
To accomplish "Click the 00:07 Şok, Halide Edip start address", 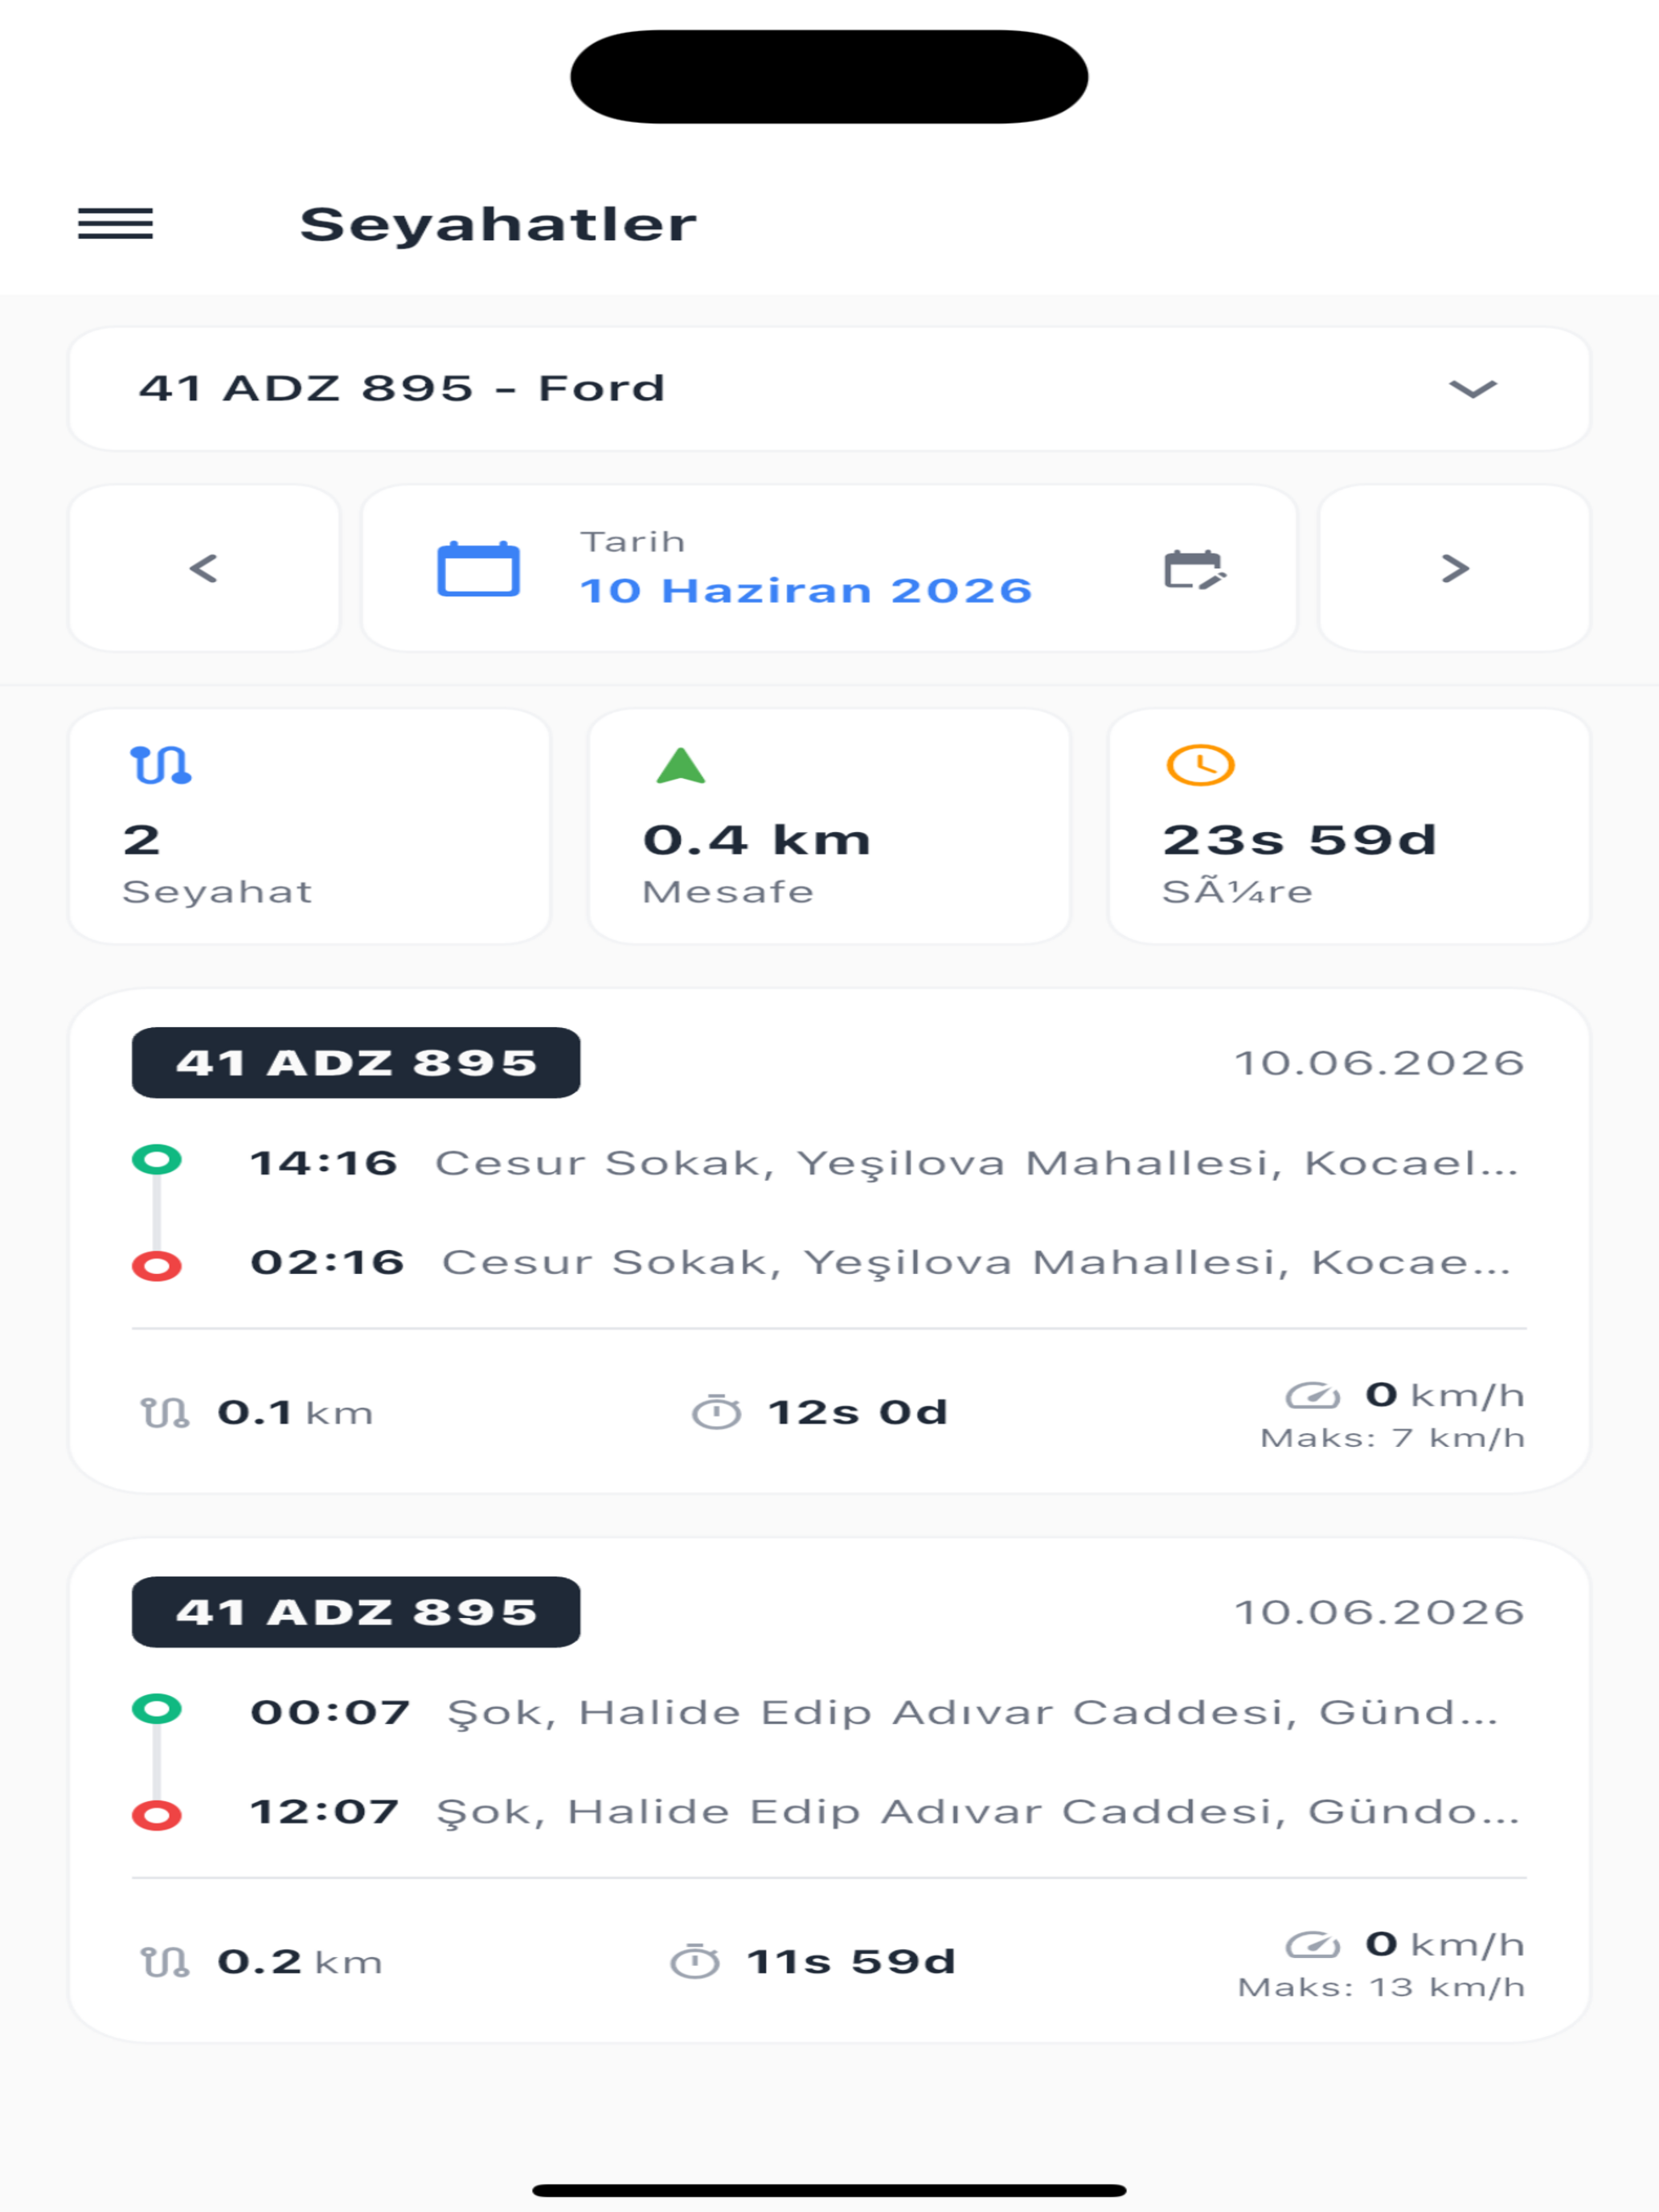I will 874,1712.
